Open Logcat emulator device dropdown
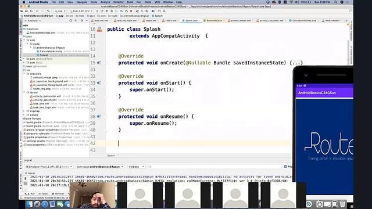This screenshot has width=372, height=209. click(48, 167)
